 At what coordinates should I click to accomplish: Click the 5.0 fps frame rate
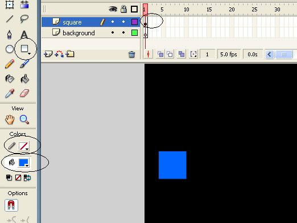[229, 55]
